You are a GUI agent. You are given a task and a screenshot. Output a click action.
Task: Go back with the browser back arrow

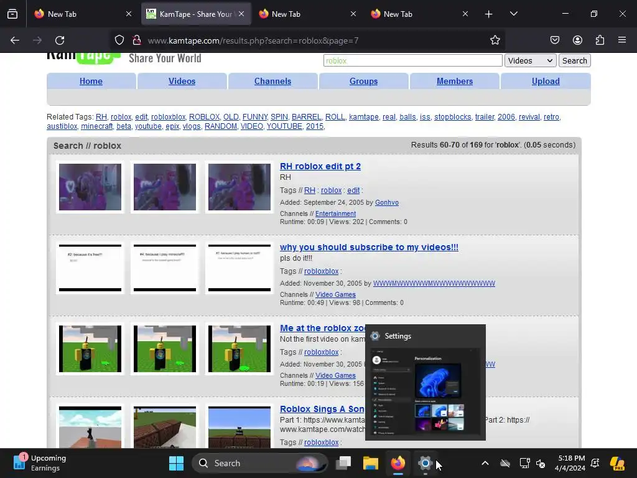point(15,40)
